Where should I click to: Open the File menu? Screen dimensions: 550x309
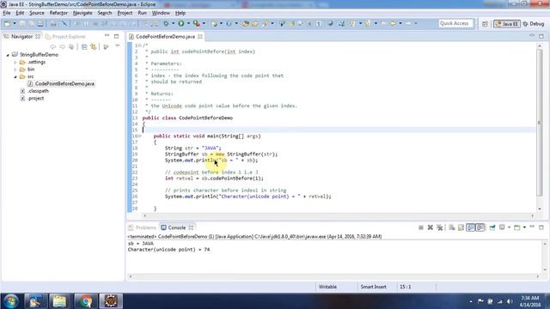point(7,13)
